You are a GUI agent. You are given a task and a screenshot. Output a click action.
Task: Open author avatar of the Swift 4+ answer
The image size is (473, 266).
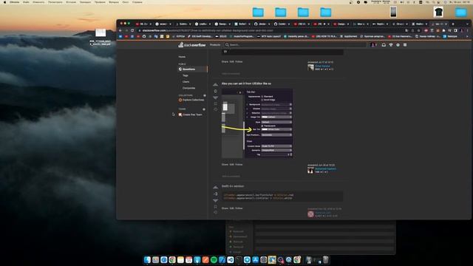(x=310, y=214)
